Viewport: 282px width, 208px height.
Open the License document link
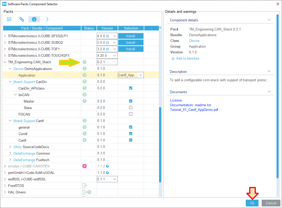click(176, 100)
